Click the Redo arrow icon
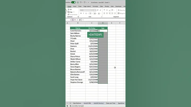 (x=84, y=2)
